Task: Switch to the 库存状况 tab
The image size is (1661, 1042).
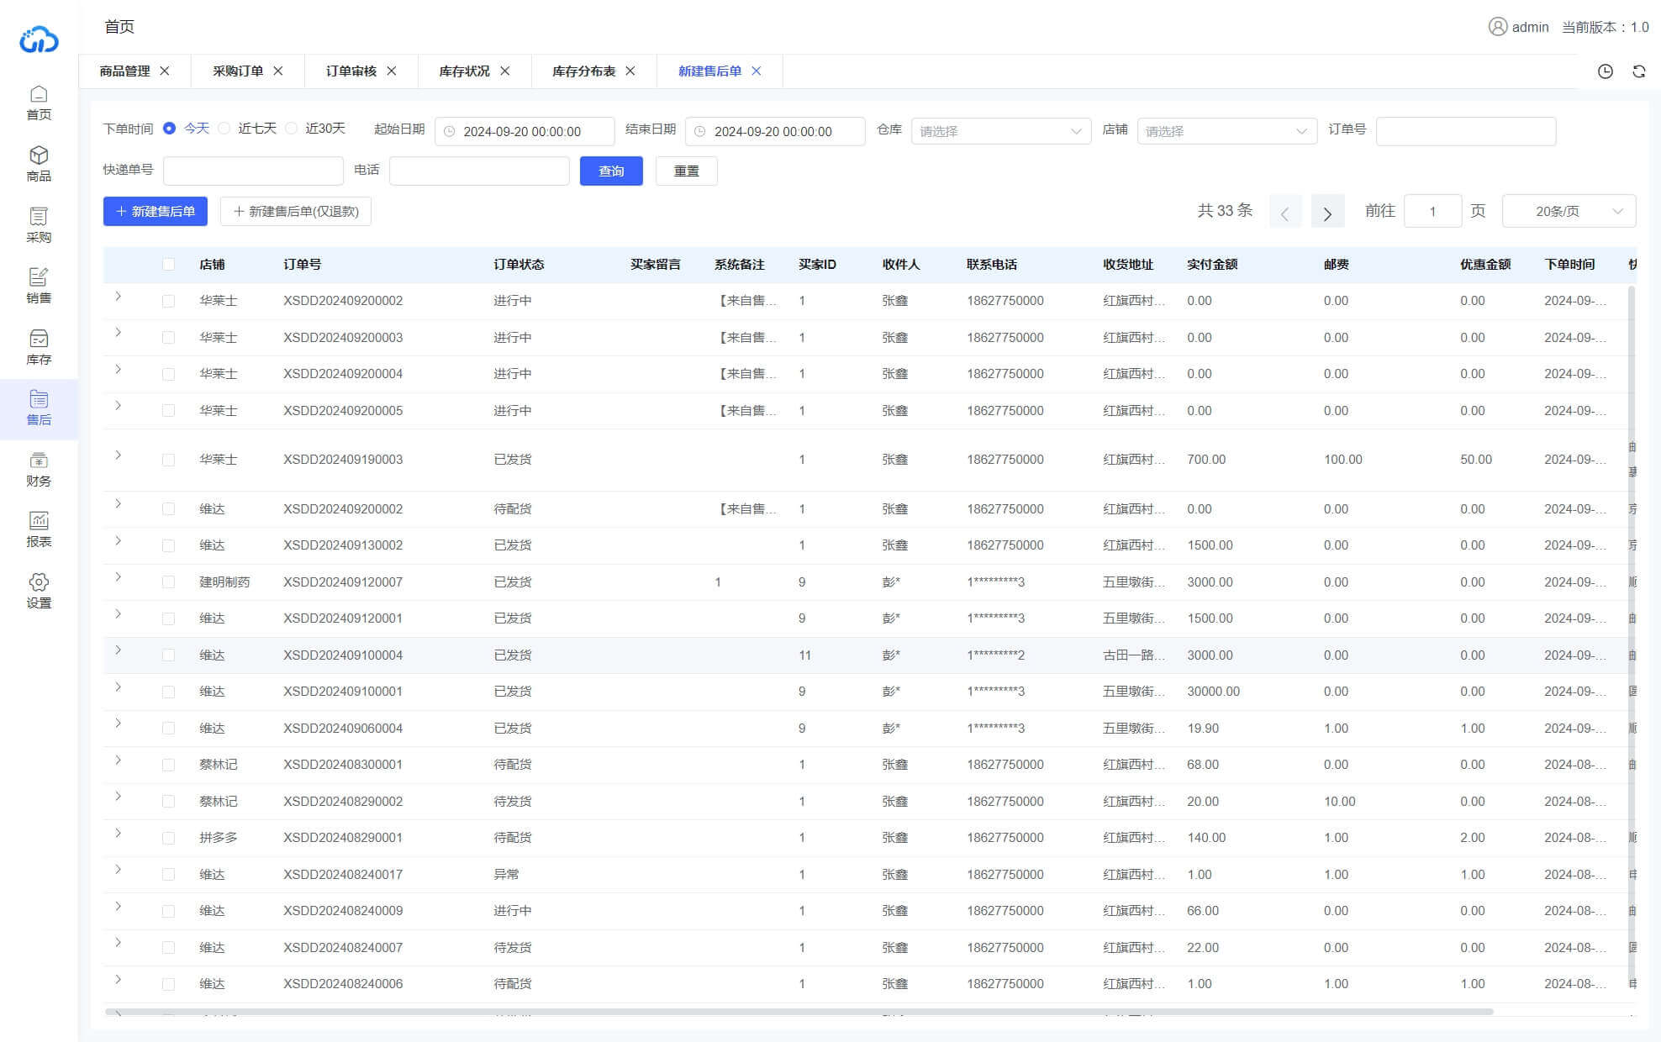Action: tap(464, 71)
